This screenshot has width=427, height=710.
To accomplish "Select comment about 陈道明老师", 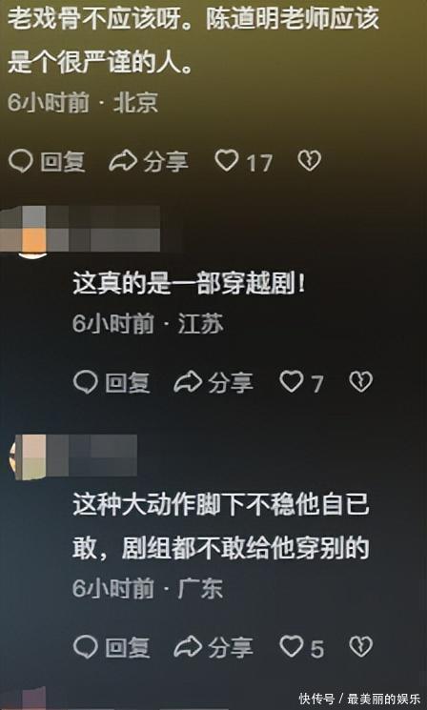I will (193, 42).
